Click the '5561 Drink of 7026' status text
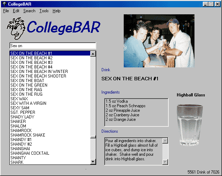 (203, 172)
